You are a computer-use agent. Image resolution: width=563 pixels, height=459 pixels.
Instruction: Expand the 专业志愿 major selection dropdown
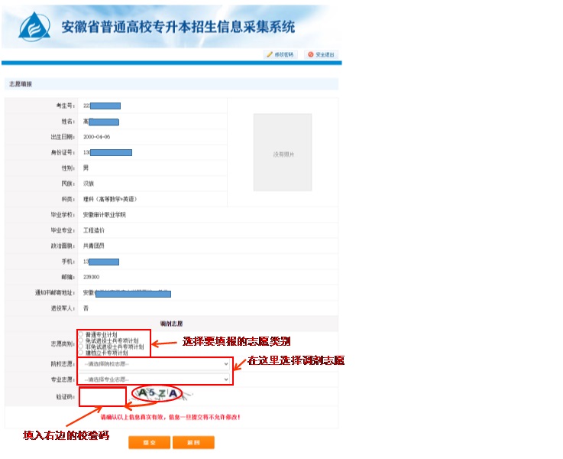[155, 379]
